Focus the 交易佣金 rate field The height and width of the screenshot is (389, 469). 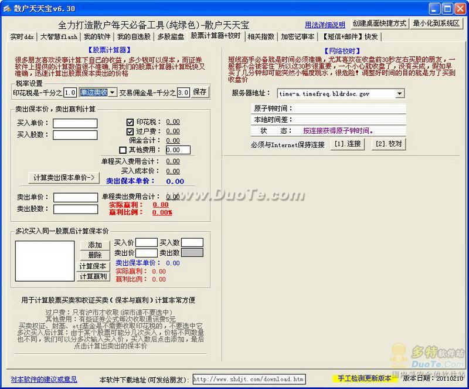point(183,93)
